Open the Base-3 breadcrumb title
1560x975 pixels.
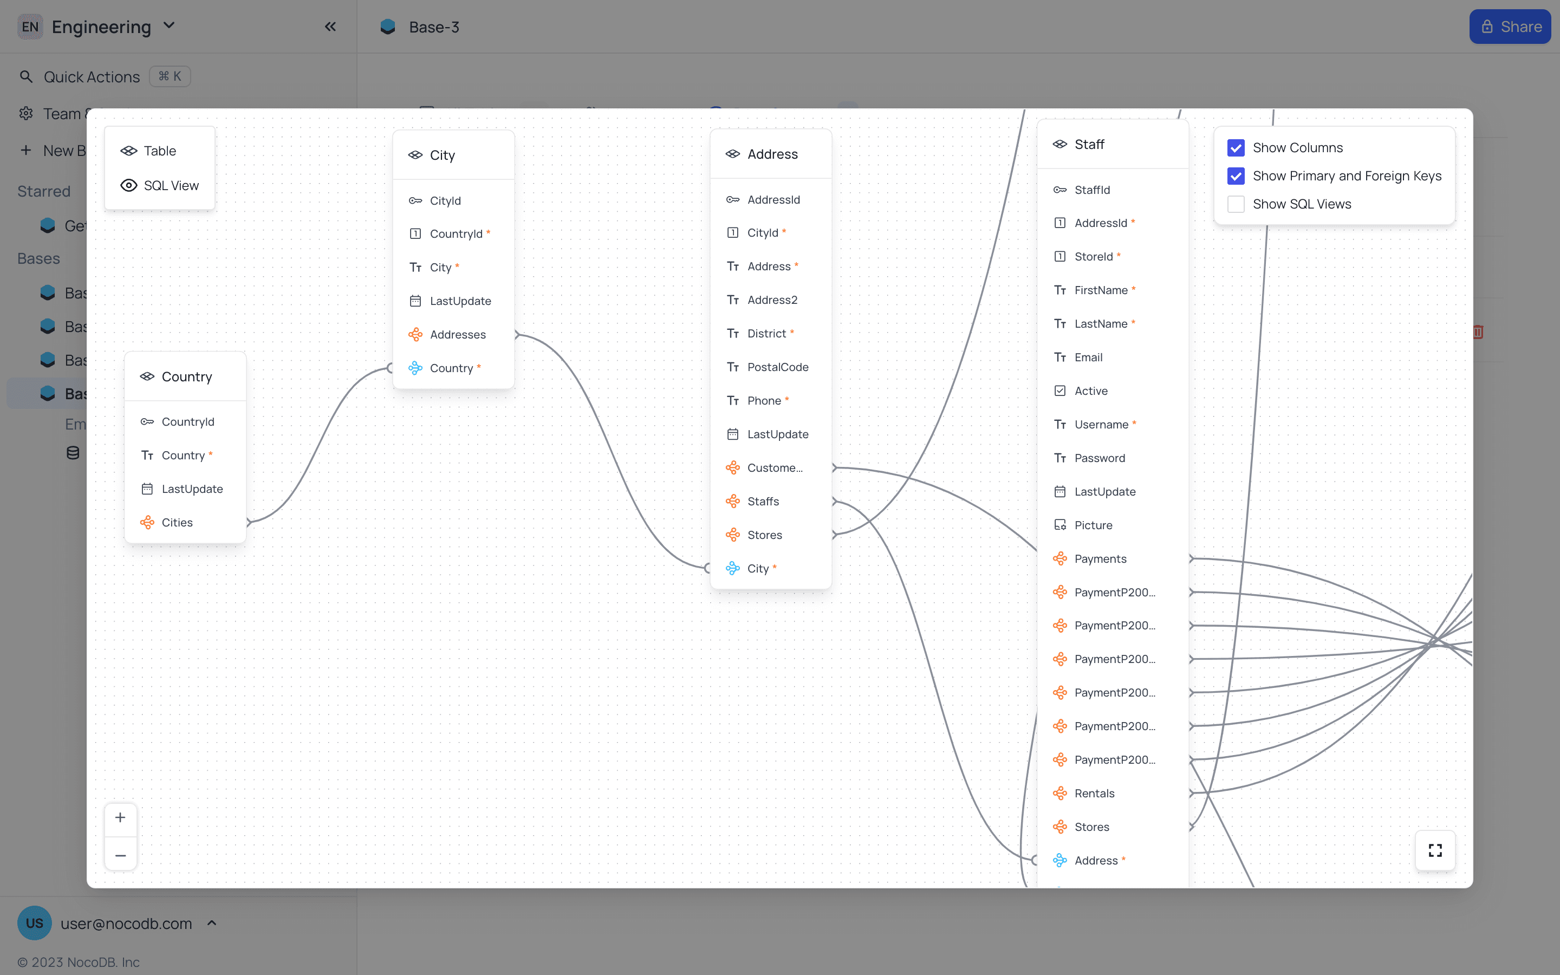coord(433,27)
